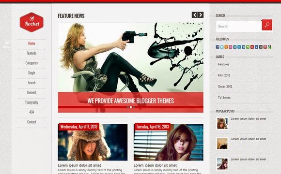Image resolution: width=281 pixels, height=174 pixels.
Task: Open the LinkedIn follow icon
Action: (x=235, y=47)
